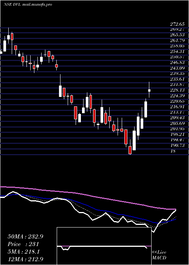Select the 205.69 price axis label

177,123
